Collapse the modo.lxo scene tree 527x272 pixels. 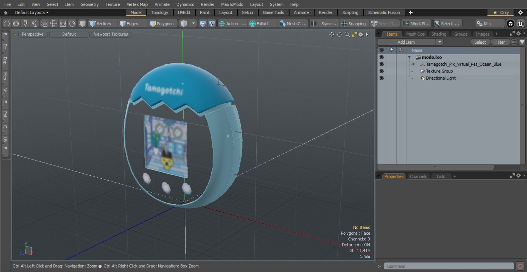coord(409,57)
